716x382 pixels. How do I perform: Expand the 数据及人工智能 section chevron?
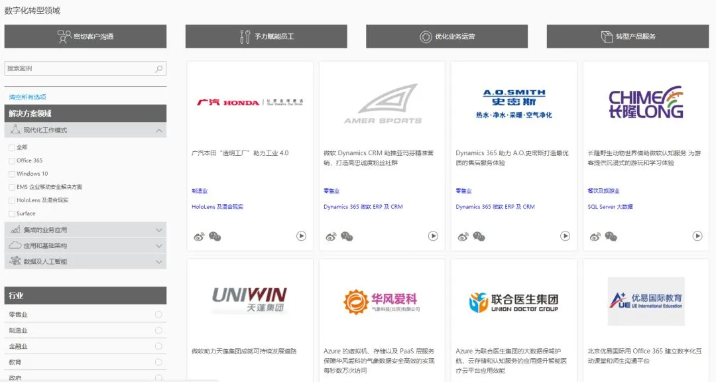[159, 261]
